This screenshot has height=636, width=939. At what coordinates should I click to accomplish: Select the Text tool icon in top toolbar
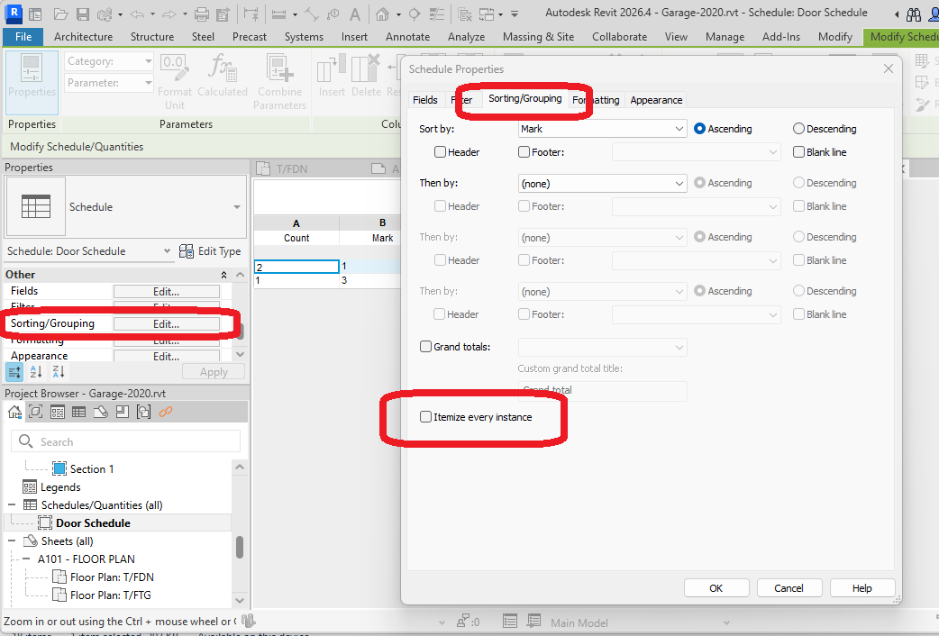click(x=357, y=14)
